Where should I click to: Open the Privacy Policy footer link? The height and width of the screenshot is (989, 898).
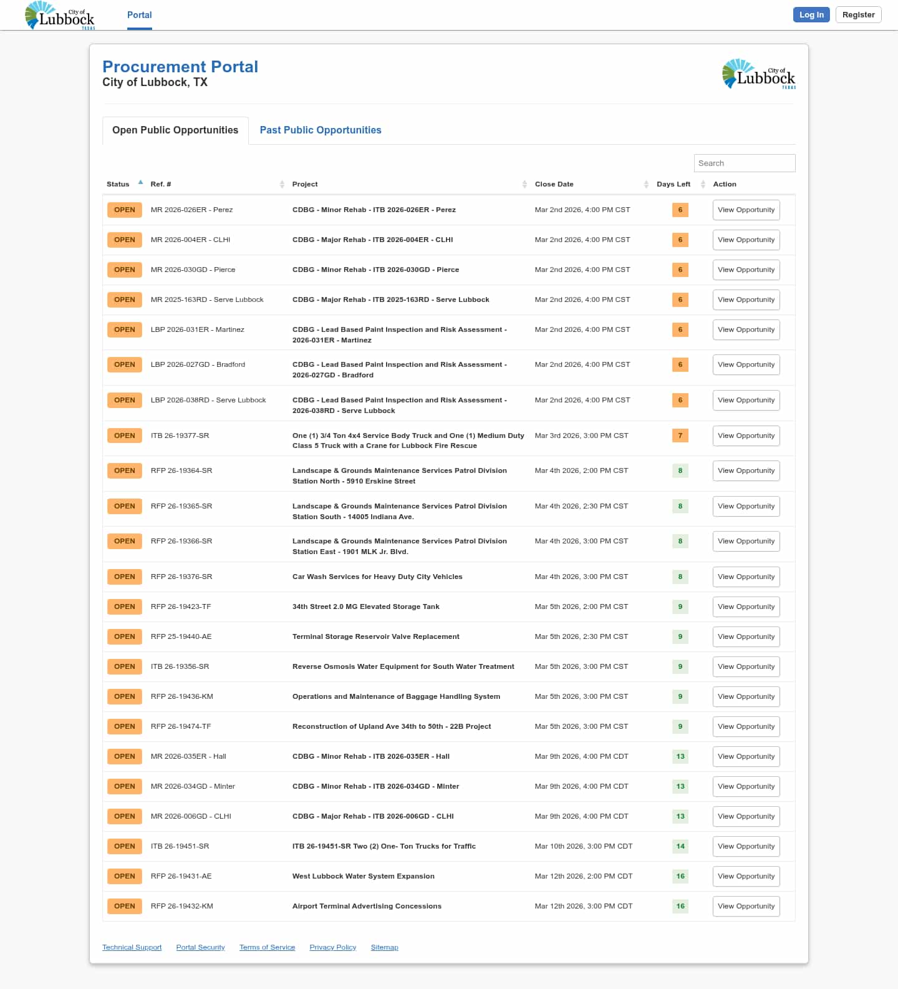[x=332, y=947]
